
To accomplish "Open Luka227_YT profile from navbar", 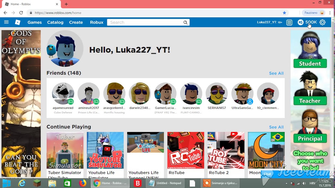I will (x=270, y=22).
